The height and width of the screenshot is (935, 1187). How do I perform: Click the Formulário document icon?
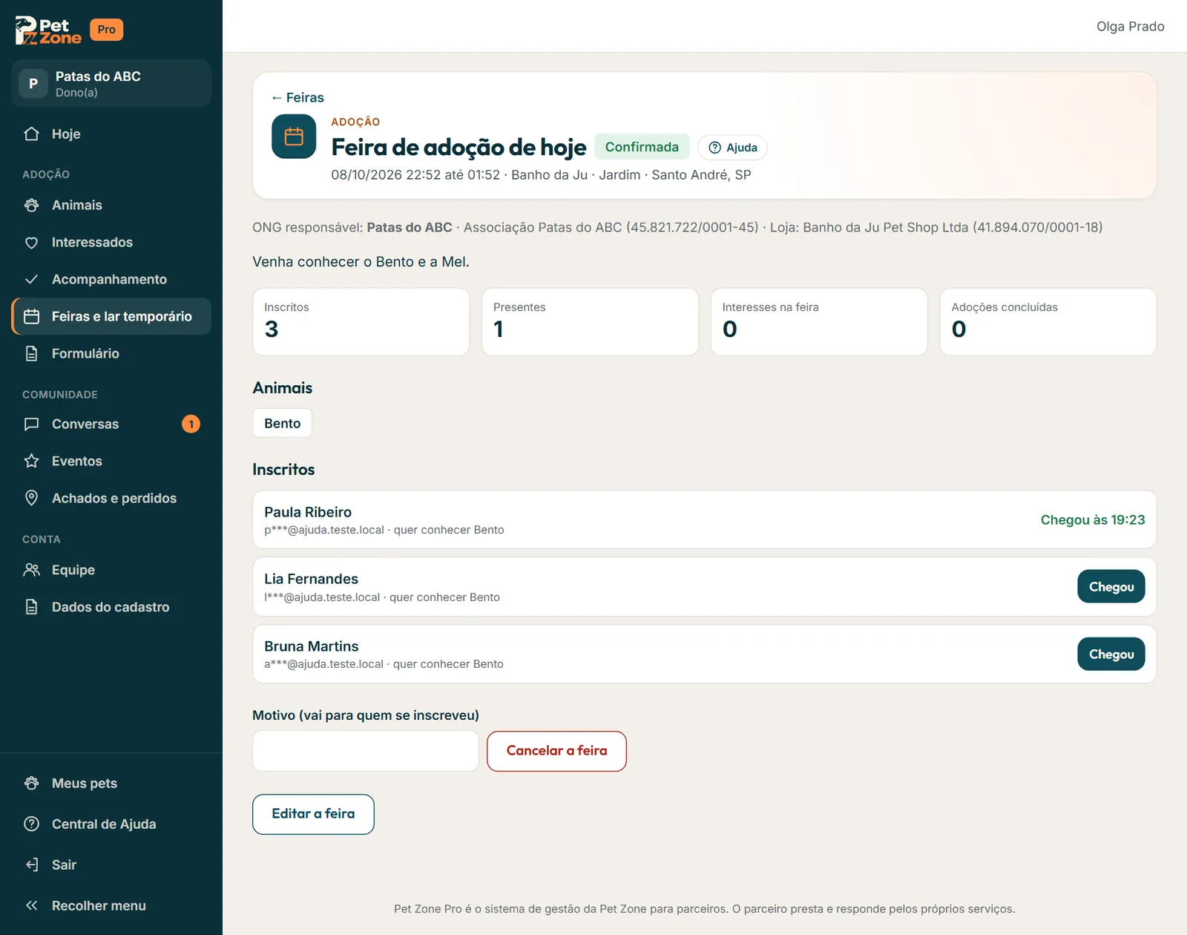[x=31, y=353]
